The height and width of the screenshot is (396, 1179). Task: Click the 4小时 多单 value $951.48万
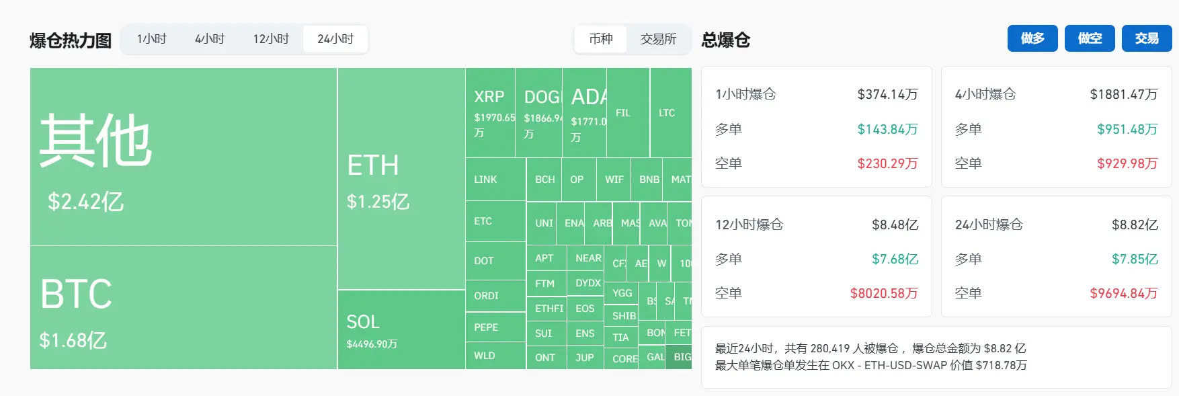[1127, 129]
